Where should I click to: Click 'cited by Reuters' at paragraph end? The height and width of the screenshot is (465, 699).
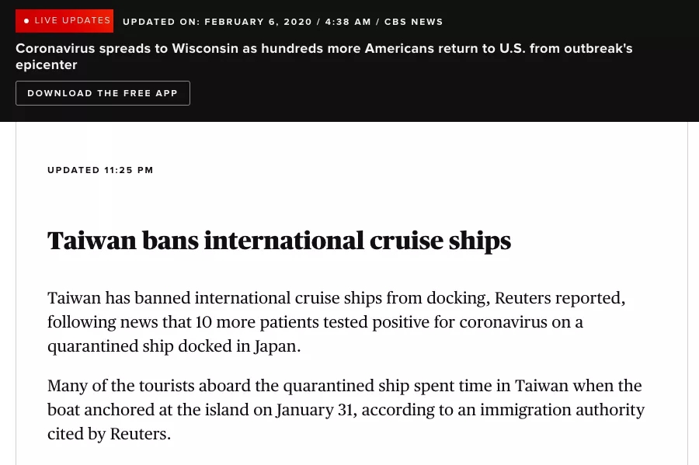click(x=108, y=434)
